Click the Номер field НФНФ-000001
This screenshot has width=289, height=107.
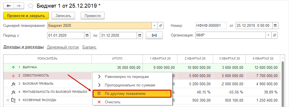(x=211, y=26)
